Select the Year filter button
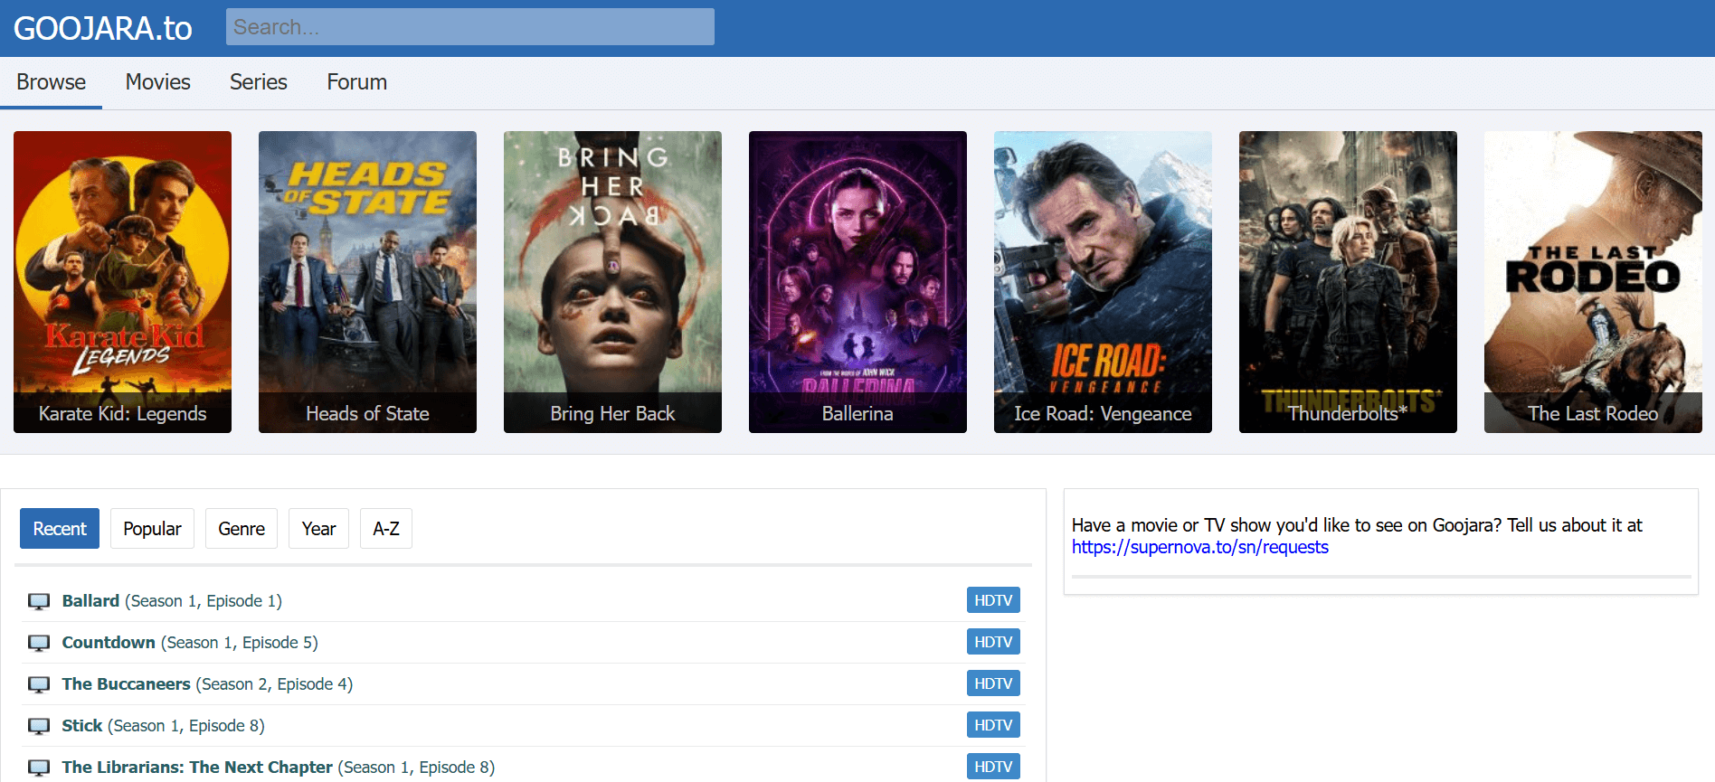The width and height of the screenshot is (1715, 782). click(x=318, y=529)
